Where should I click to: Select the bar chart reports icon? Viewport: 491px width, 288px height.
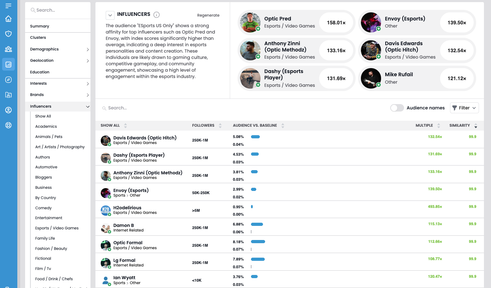[8, 65]
